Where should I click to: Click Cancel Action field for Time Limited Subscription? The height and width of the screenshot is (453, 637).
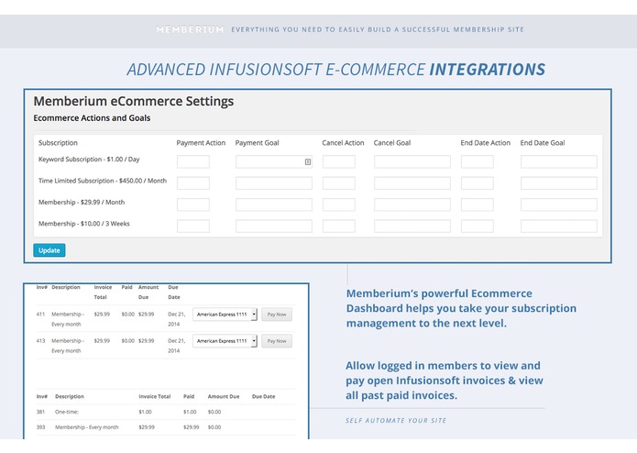tap(339, 183)
